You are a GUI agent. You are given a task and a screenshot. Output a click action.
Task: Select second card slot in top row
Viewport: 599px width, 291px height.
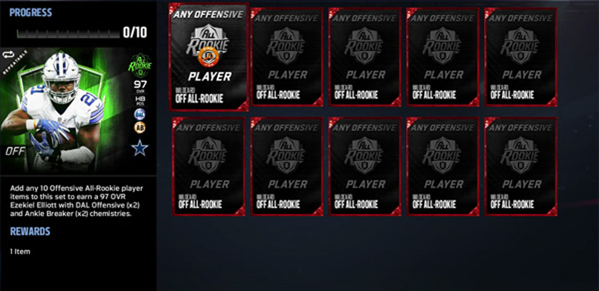(x=287, y=57)
